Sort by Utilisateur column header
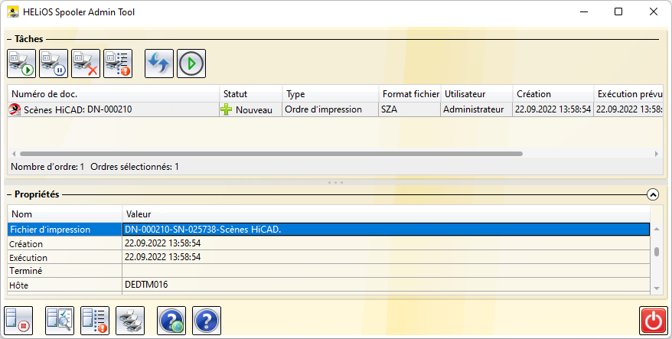Image resolution: width=672 pixels, height=339 pixels. [477, 94]
